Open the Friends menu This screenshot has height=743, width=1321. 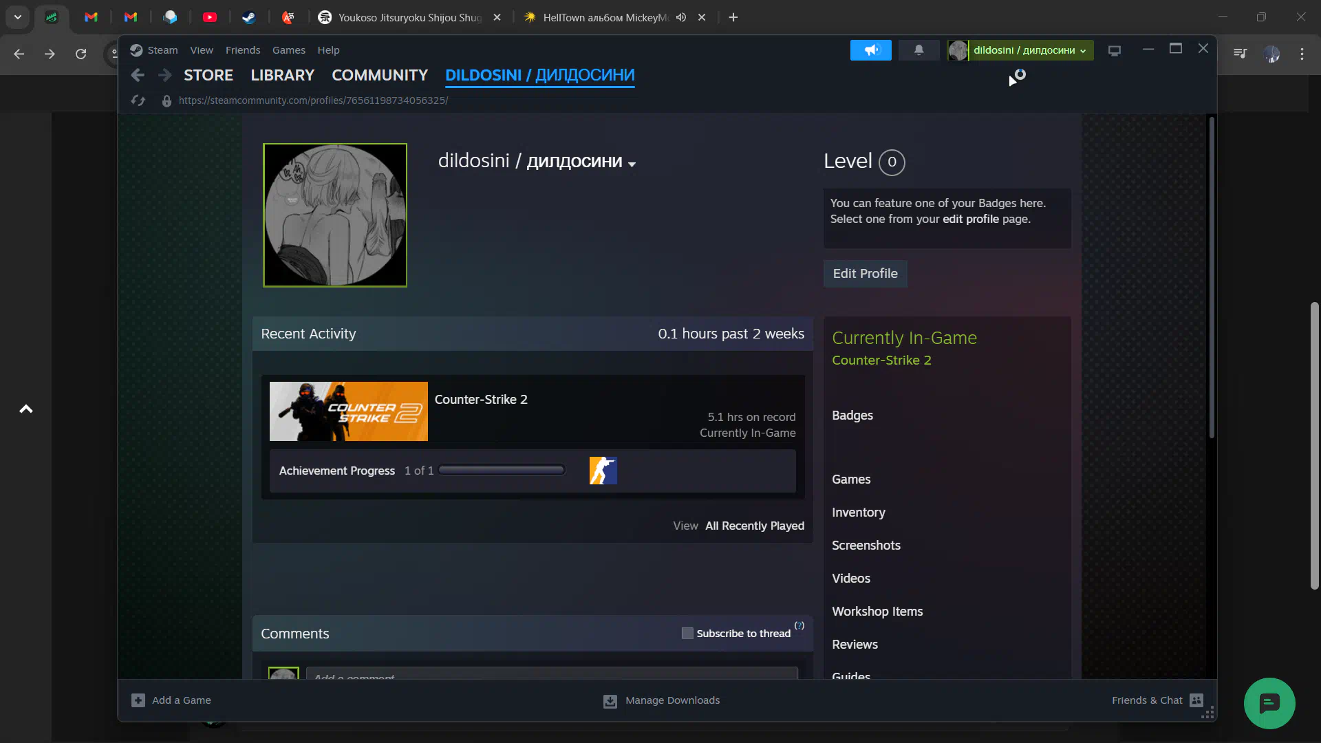[x=243, y=50]
